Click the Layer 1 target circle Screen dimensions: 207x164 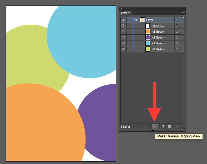tap(177, 20)
